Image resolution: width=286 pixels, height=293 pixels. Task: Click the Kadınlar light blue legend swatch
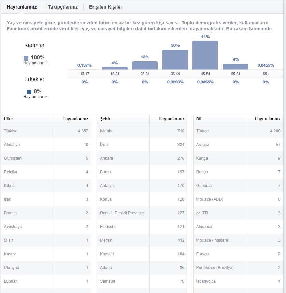point(26,58)
